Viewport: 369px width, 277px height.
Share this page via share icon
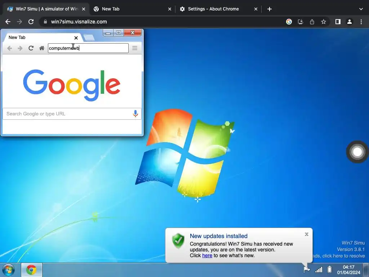point(312,22)
